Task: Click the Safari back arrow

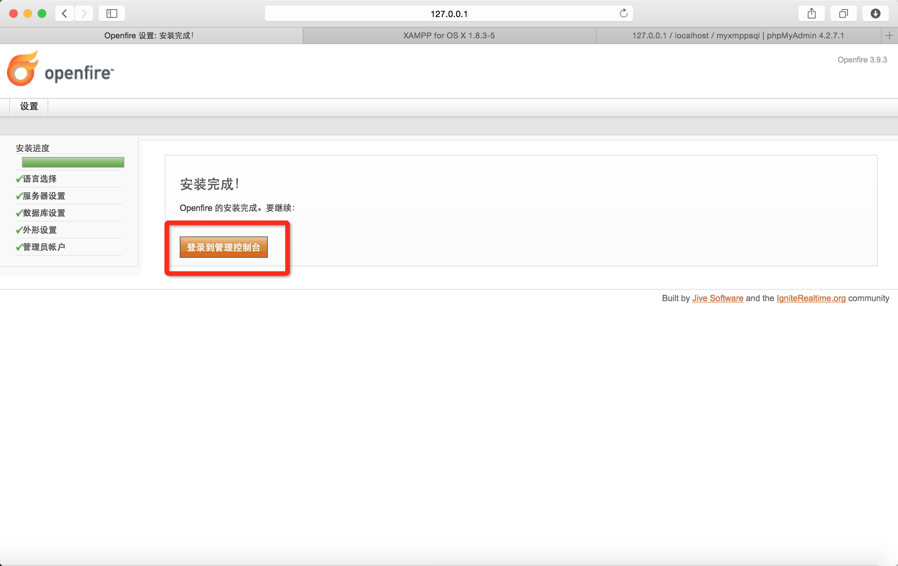Action: pos(65,14)
